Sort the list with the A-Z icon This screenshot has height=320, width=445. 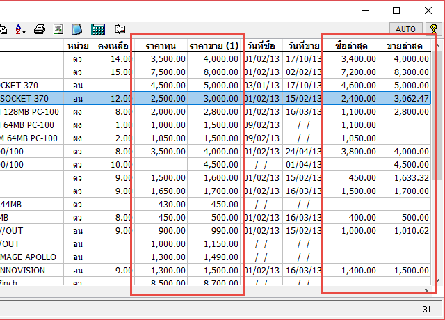coord(21,29)
